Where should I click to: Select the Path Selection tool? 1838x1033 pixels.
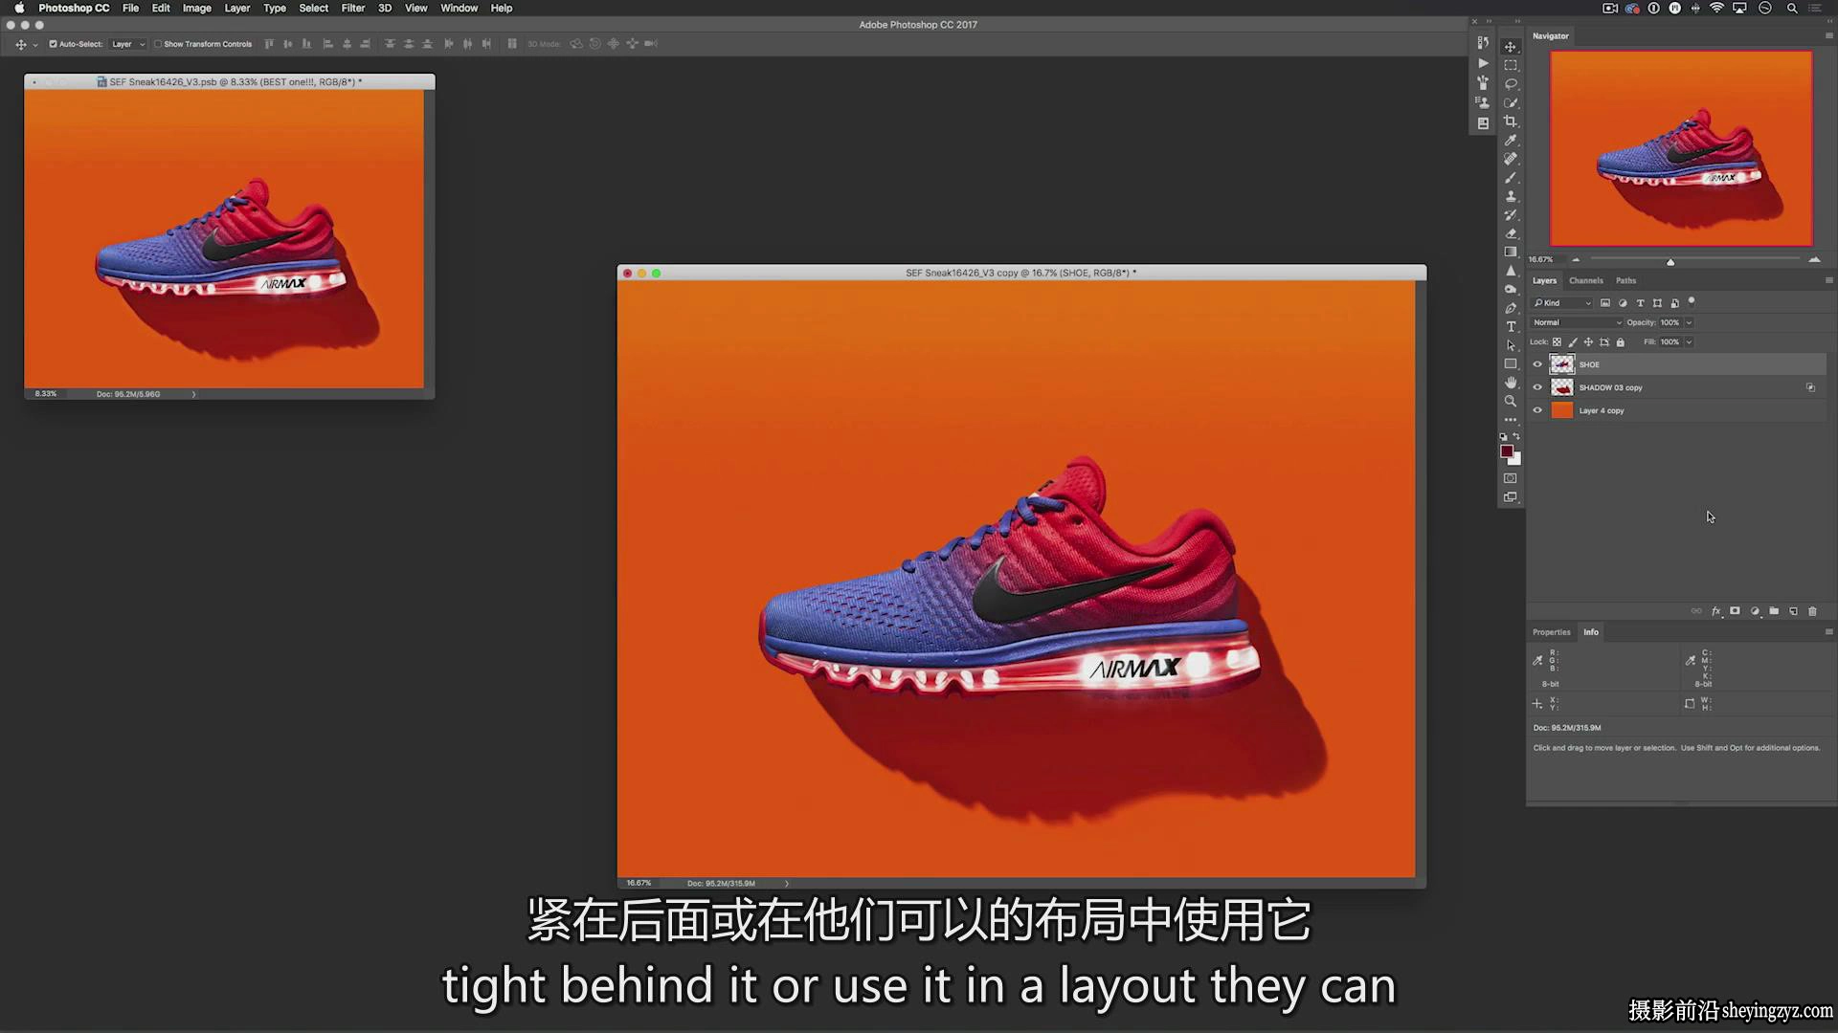click(1511, 345)
